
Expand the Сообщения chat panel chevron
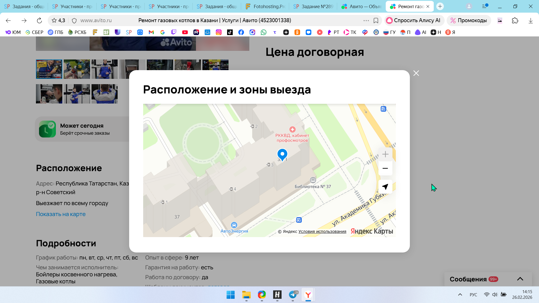click(520, 279)
